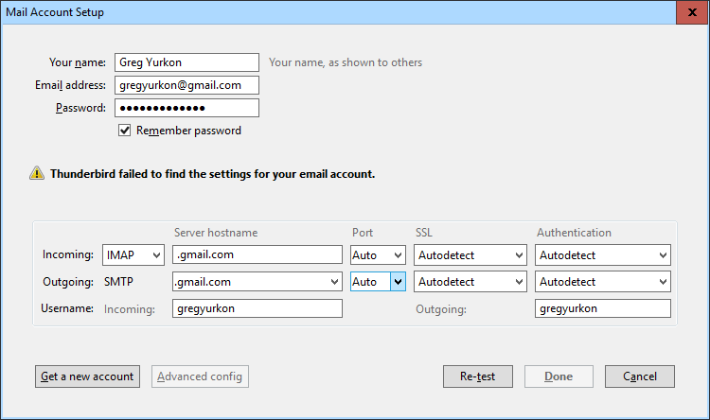
Task: Click the Cancel button
Action: click(640, 376)
